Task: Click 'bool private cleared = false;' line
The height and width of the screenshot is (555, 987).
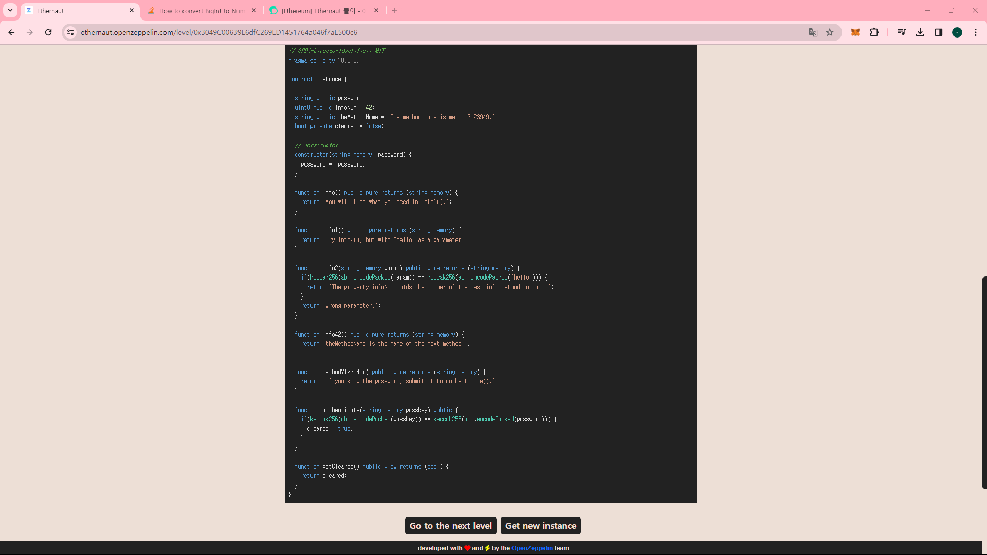Action: (339, 126)
